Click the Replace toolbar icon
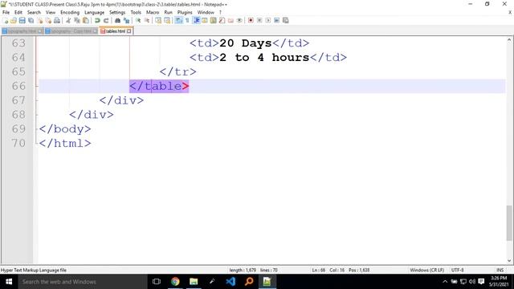 [x=126, y=20]
